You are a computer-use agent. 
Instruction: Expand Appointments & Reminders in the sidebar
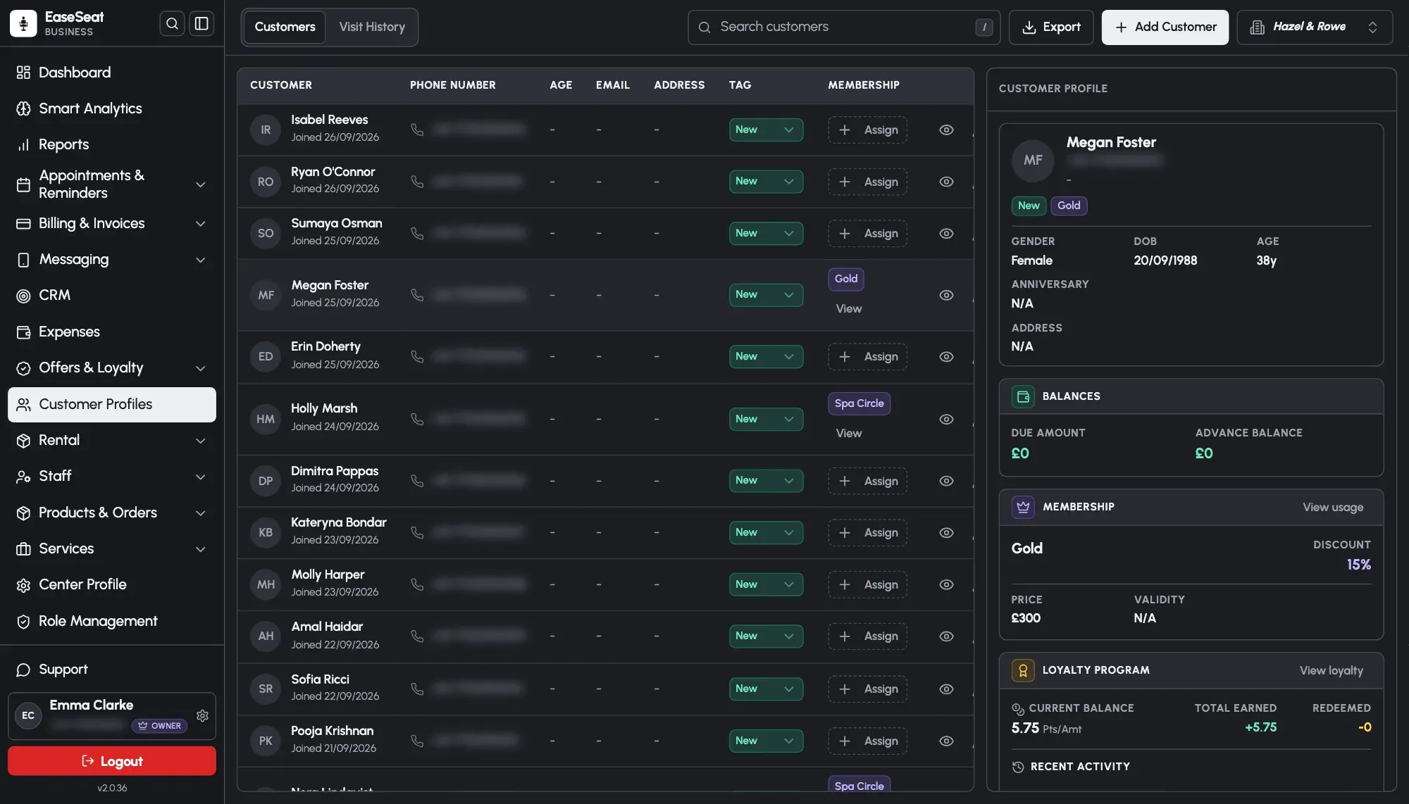click(113, 184)
